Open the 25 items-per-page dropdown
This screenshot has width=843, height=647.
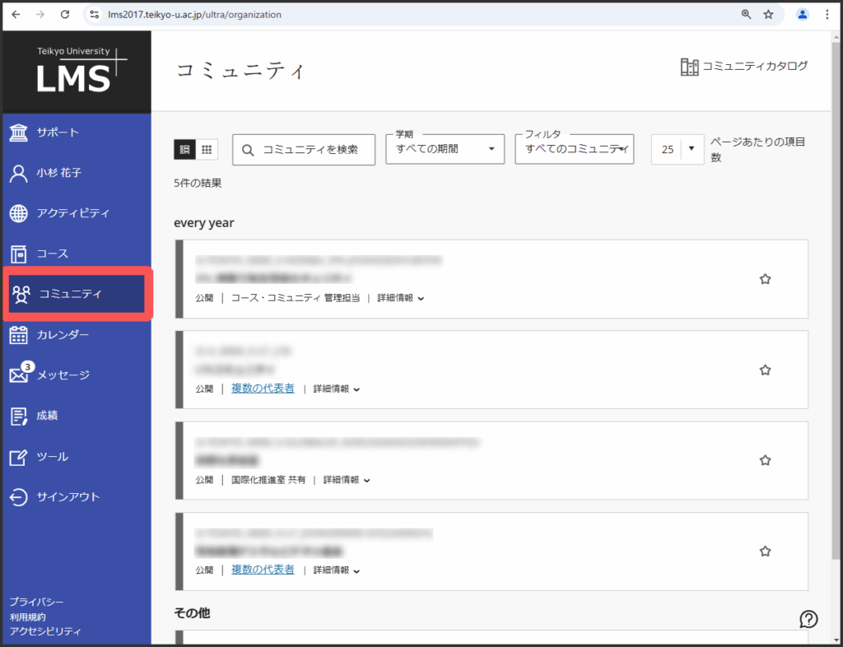[x=678, y=149]
